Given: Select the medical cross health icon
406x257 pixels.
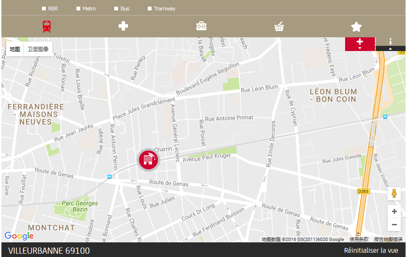Looking at the screenshot, I should [x=123, y=26].
